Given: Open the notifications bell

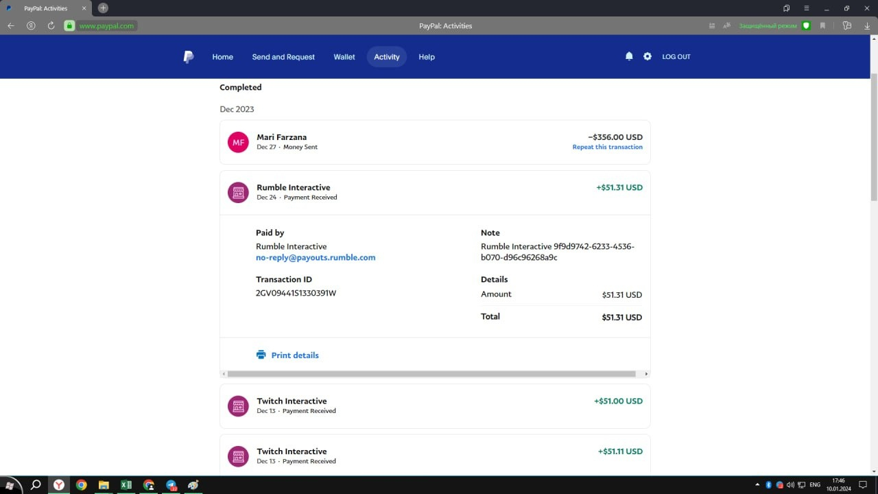Looking at the screenshot, I should 629,56.
